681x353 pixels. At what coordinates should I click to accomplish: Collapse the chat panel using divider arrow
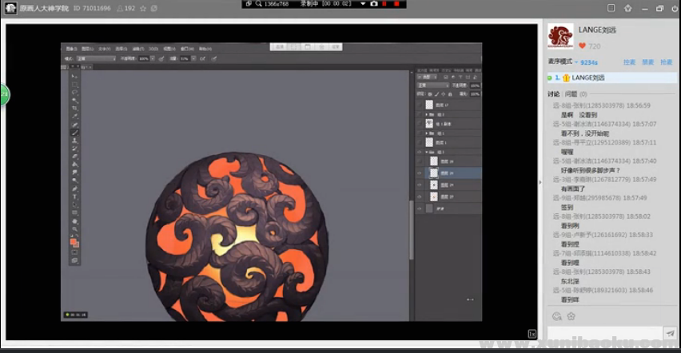pyautogui.click(x=541, y=182)
